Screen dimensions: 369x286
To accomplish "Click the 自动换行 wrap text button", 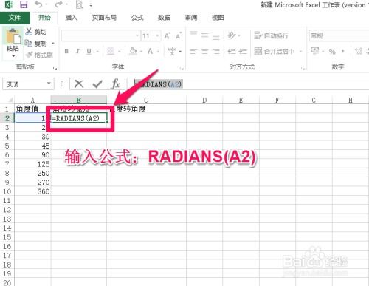I will 271,35.
